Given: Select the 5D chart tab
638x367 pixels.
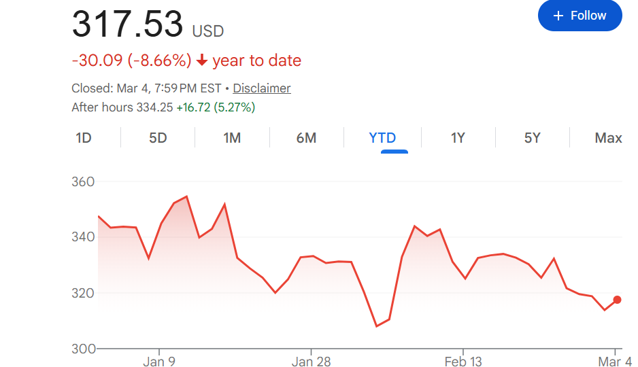Looking at the screenshot, I should (158, 138).
